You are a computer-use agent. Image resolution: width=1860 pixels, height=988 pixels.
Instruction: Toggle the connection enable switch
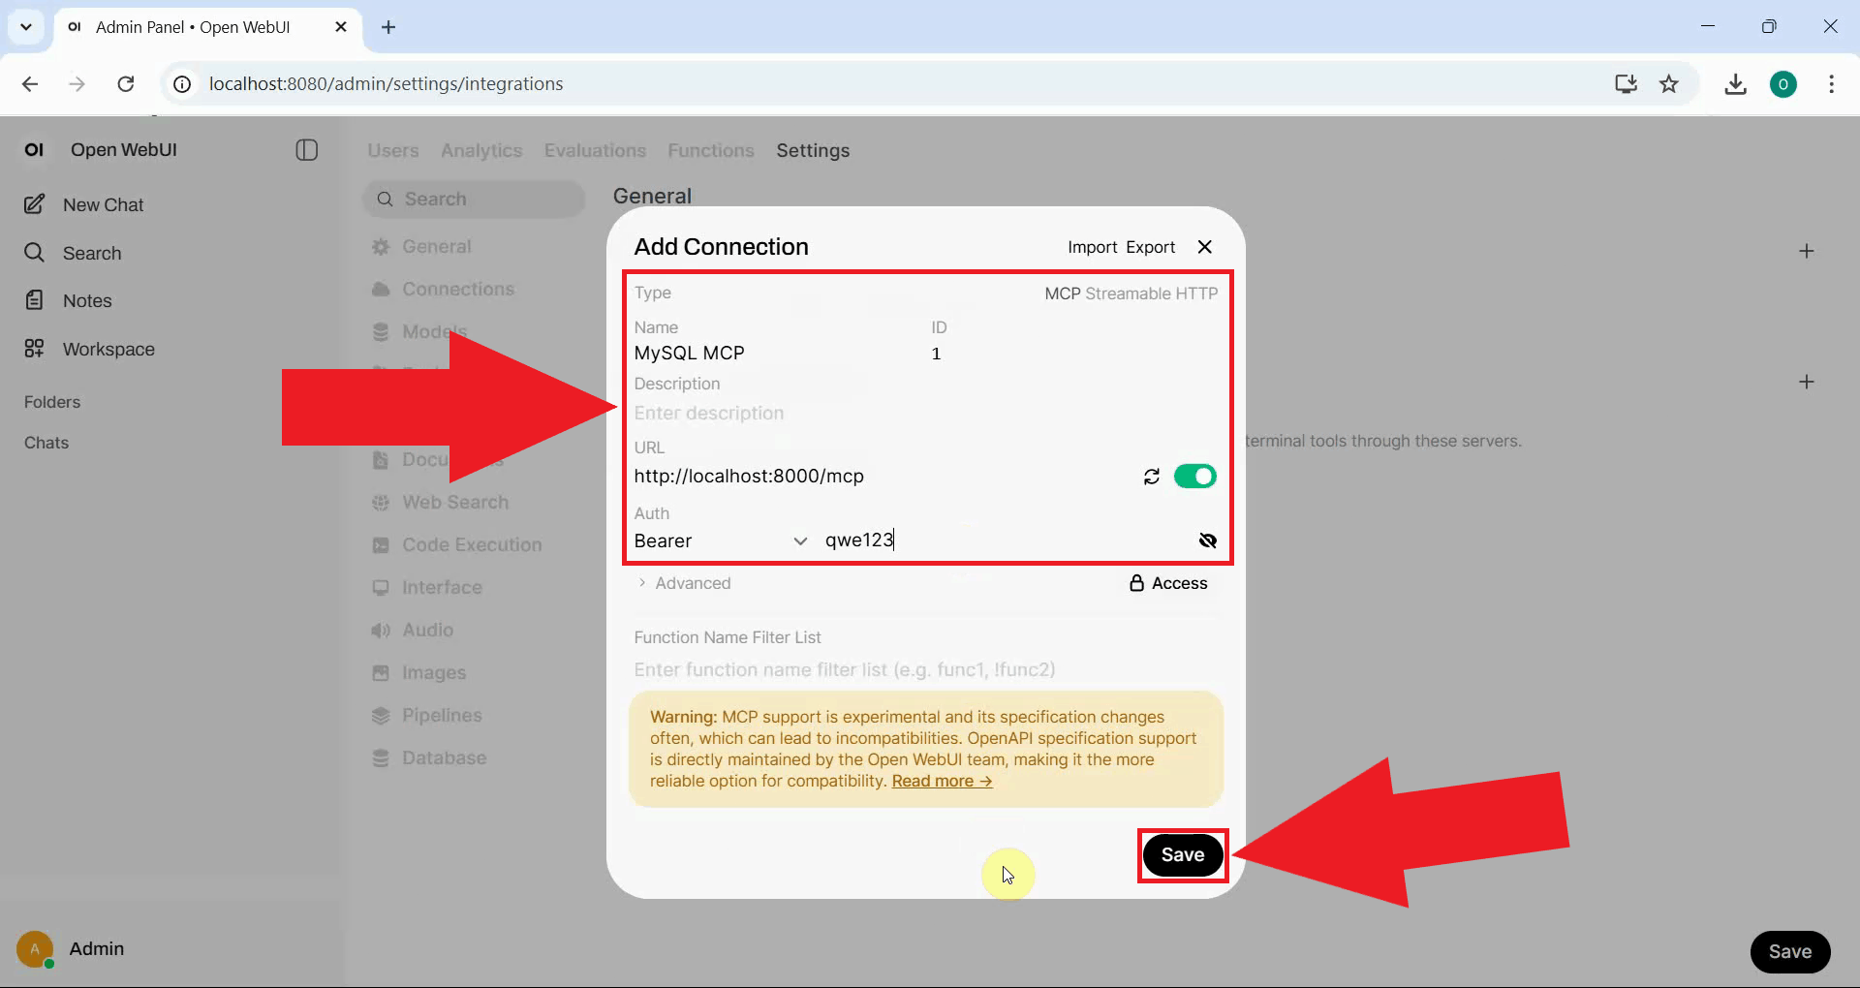click(x=1194, y=477)
